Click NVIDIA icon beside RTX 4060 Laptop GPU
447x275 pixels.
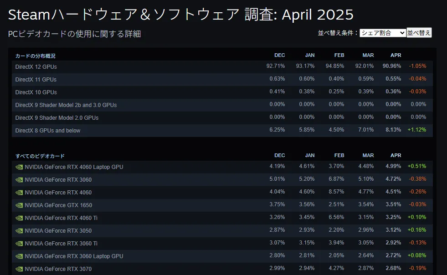tap(19, 167)
